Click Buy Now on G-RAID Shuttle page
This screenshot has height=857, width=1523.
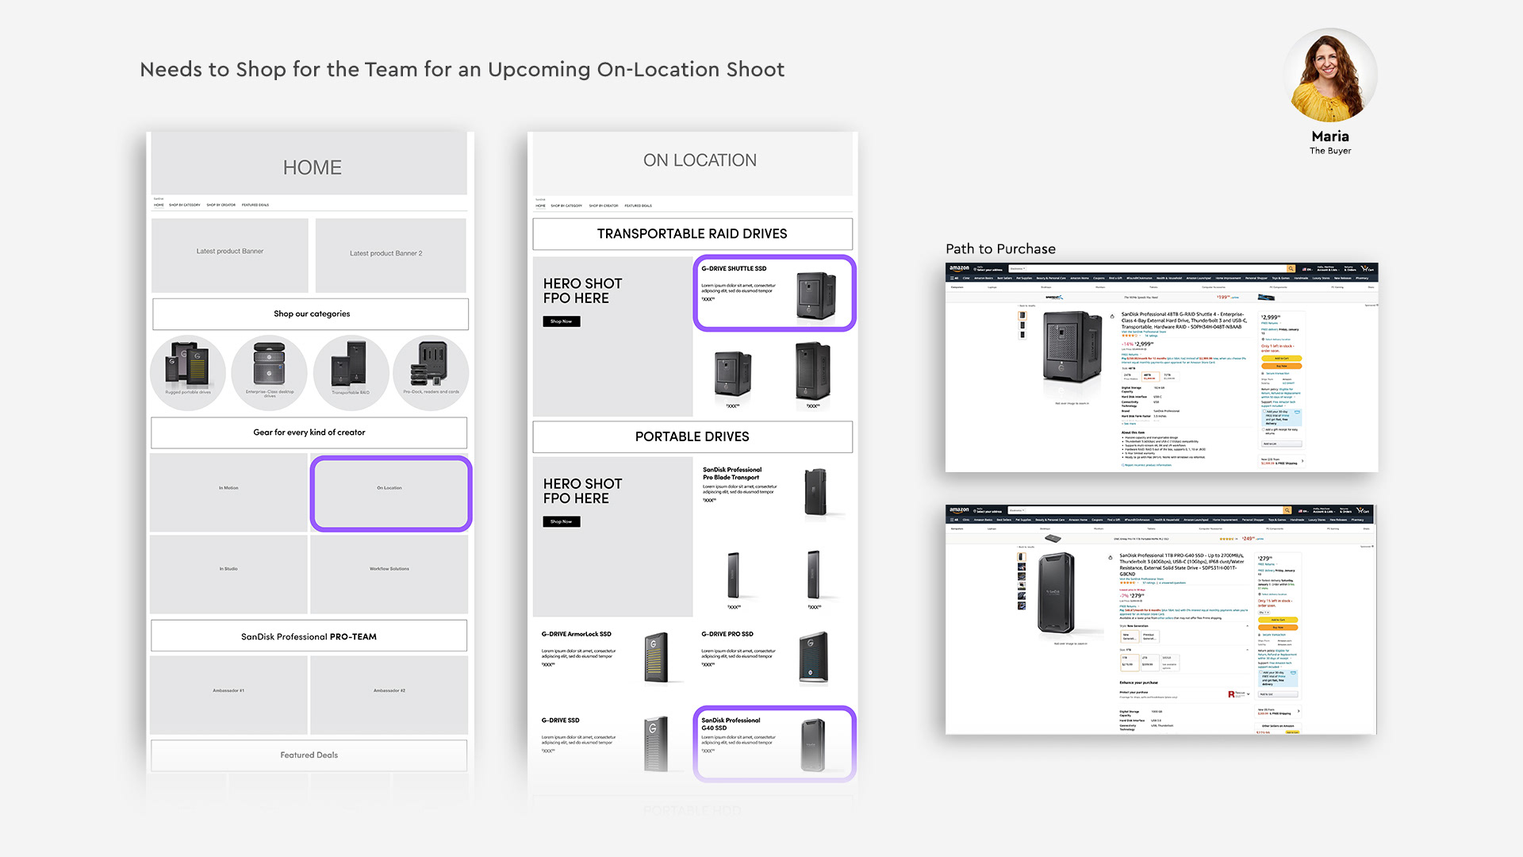(x=1282, y=366)
